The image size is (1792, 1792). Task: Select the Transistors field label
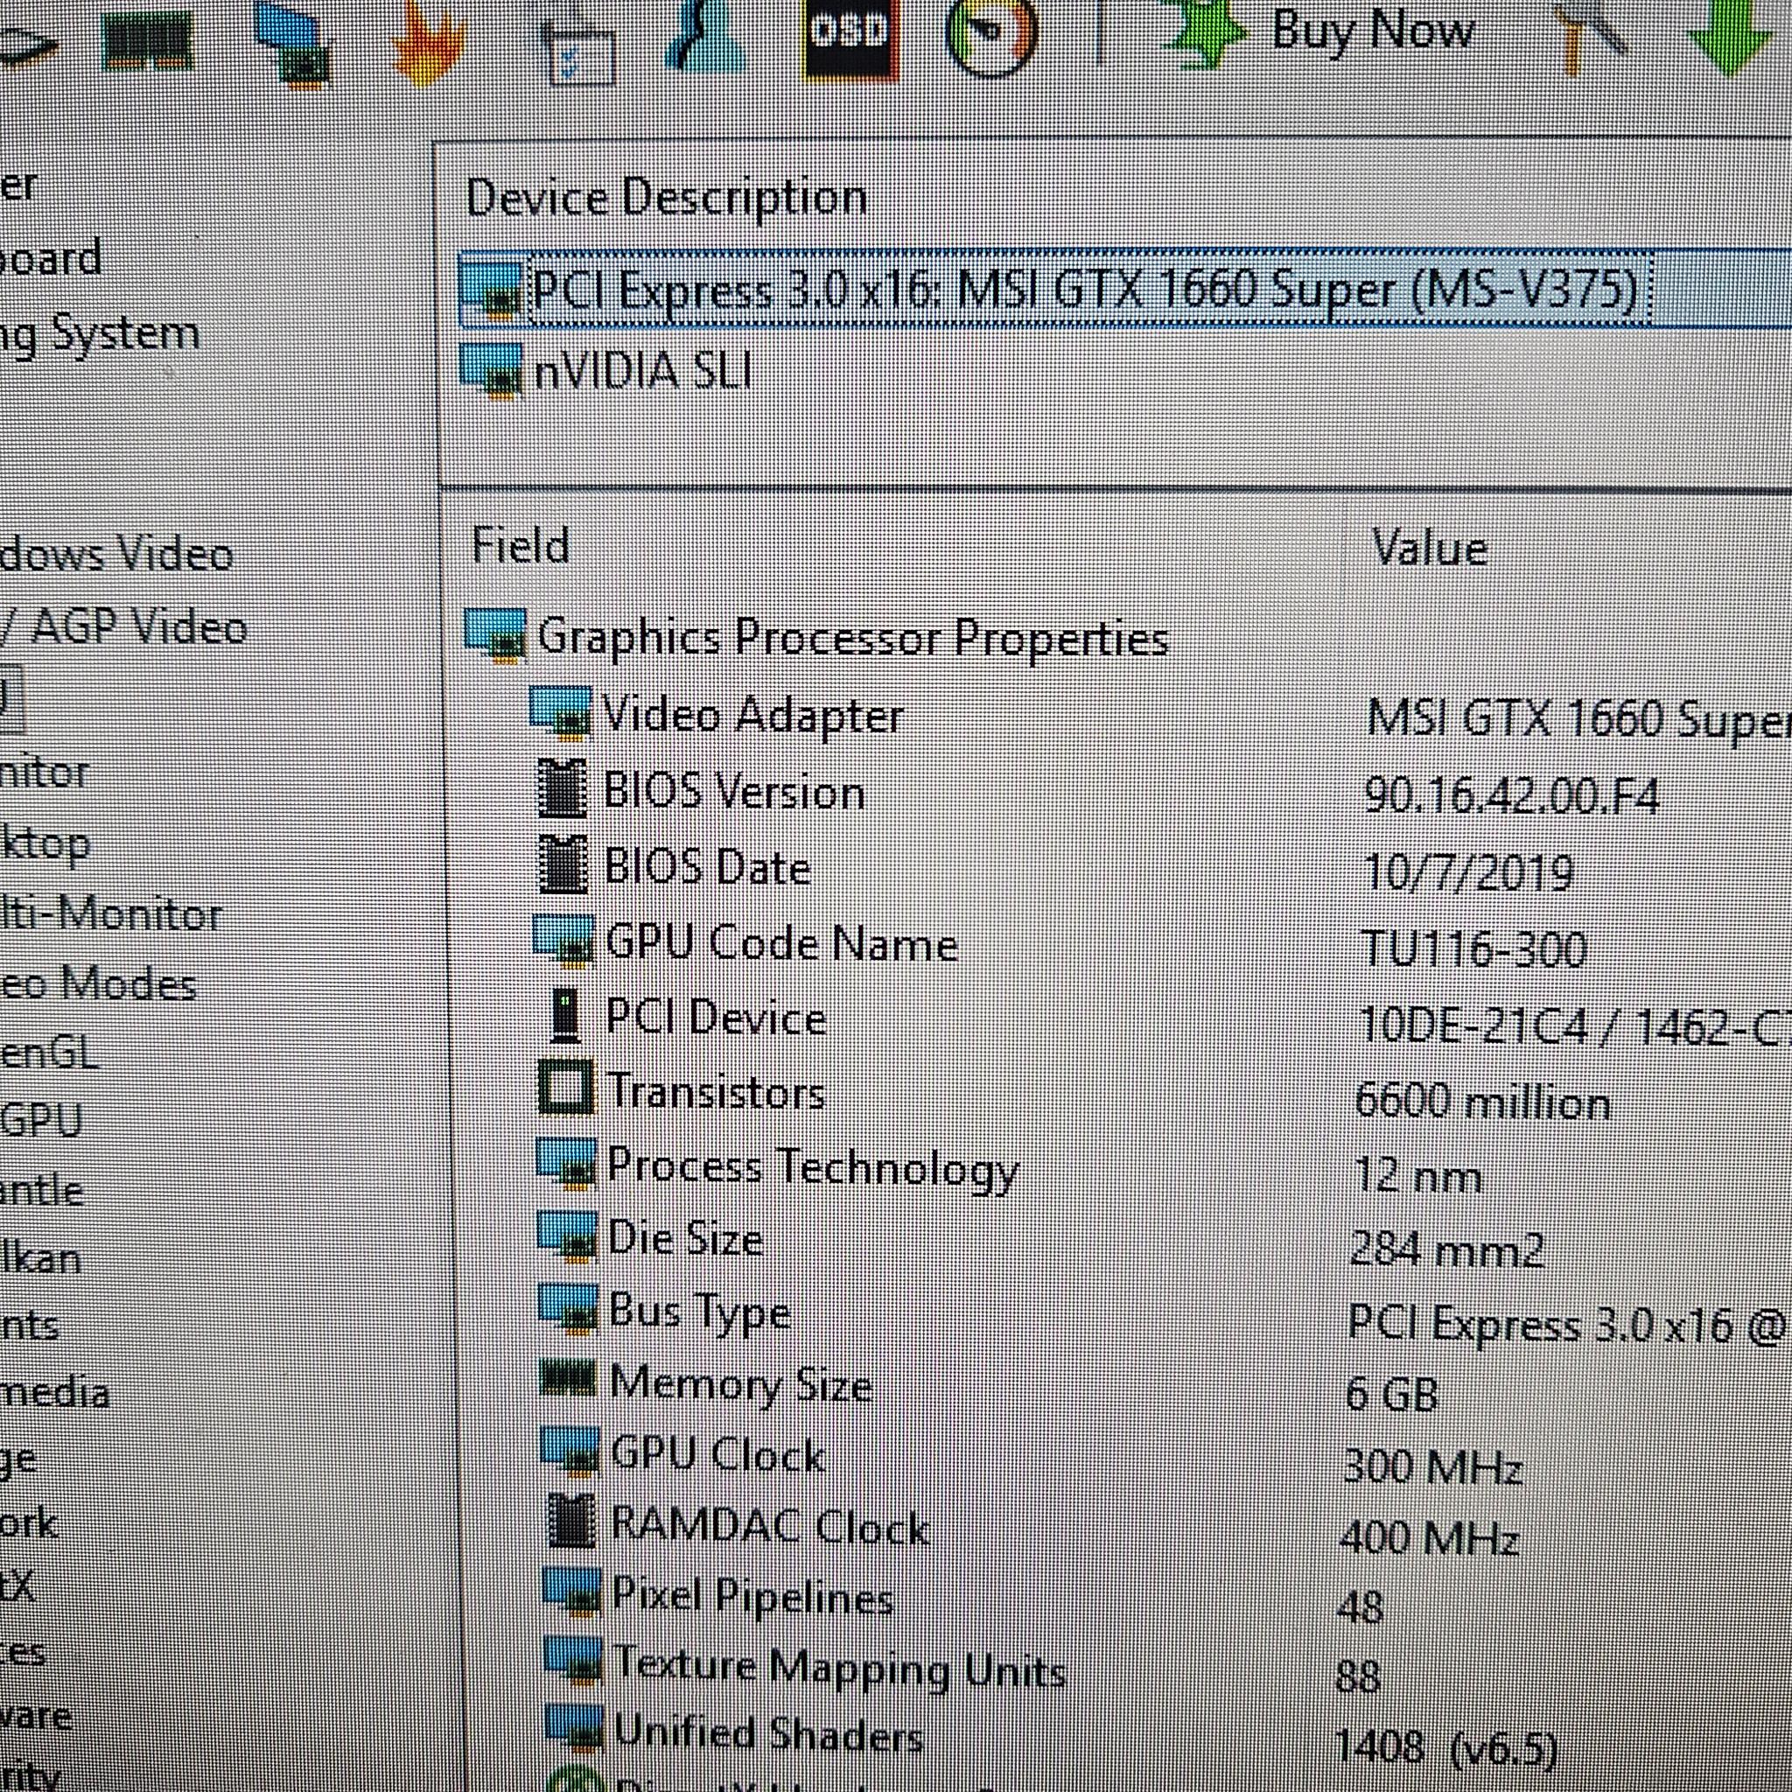point(716,1092)
